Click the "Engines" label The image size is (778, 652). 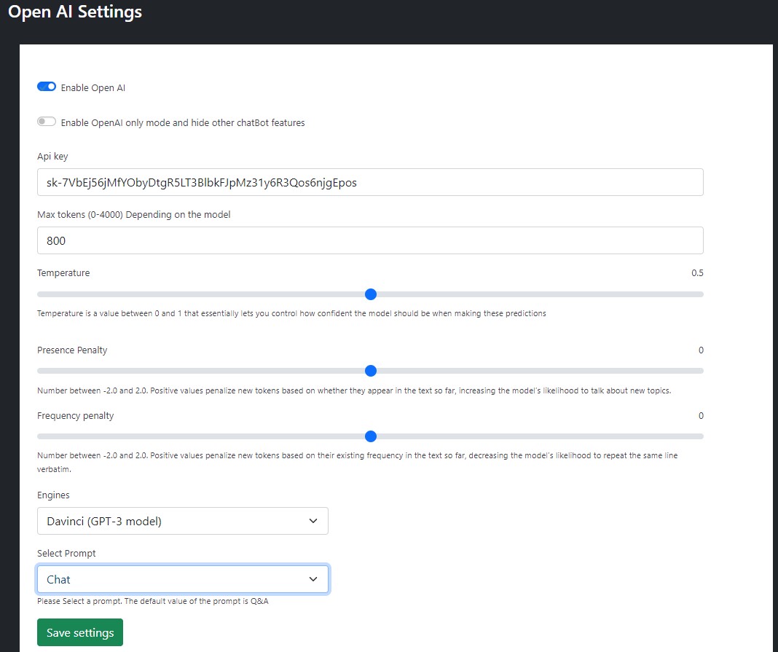coord(53,495)
